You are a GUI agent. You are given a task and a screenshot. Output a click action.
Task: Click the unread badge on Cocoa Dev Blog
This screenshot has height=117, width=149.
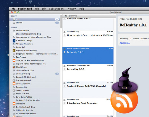click(57, 74)
